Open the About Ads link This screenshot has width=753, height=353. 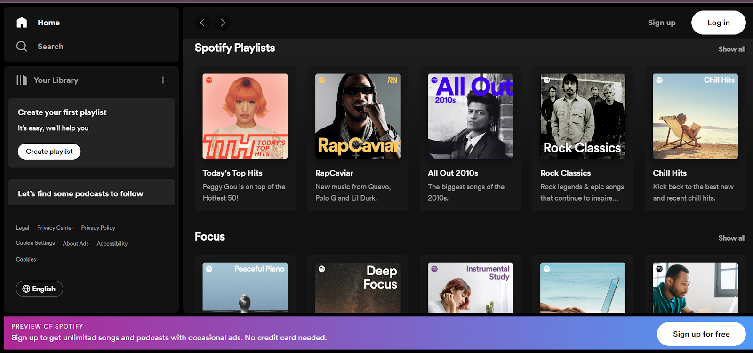click(76, 244)
